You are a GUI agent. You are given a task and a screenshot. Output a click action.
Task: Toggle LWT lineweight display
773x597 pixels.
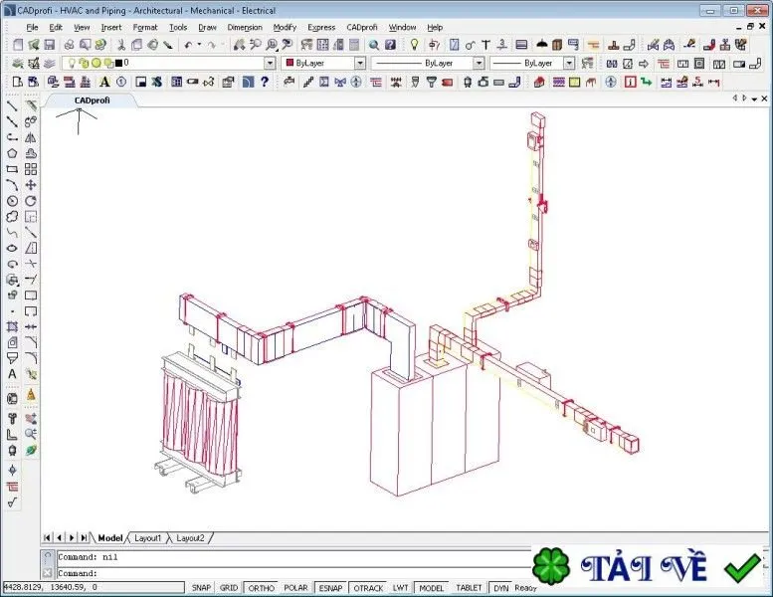tap(400, 588)
